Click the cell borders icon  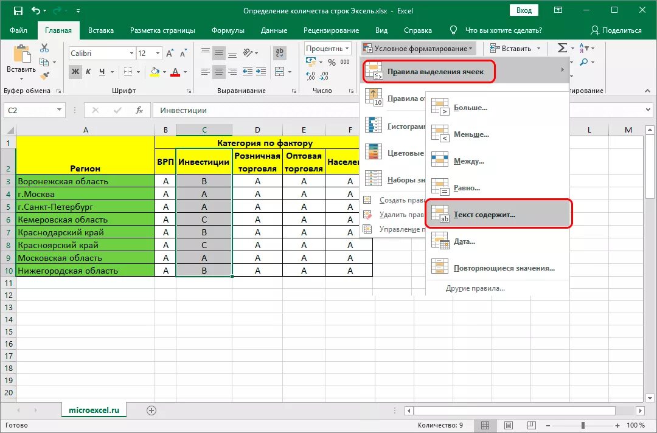pos(128,72)
